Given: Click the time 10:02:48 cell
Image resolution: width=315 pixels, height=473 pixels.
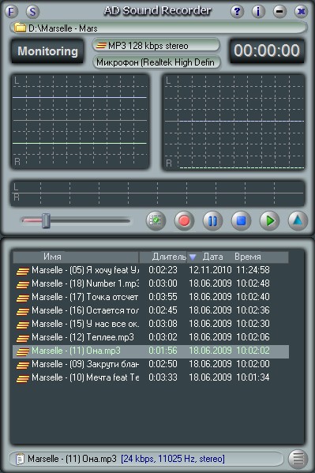Looking at the screenshot, I should click(253, 283).
